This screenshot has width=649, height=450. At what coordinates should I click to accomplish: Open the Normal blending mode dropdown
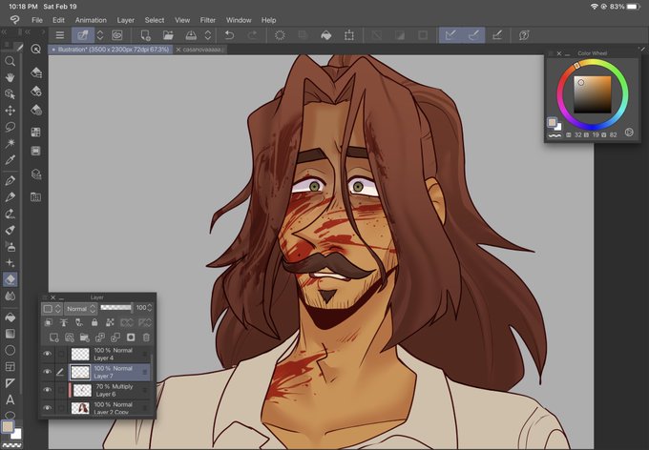81,309
